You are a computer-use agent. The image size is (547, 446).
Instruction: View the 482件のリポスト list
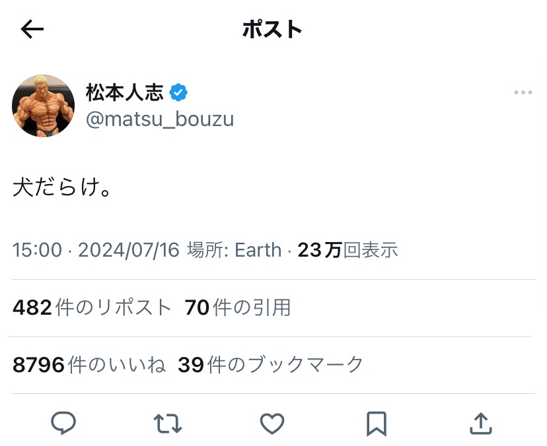(x=92, y=307)
